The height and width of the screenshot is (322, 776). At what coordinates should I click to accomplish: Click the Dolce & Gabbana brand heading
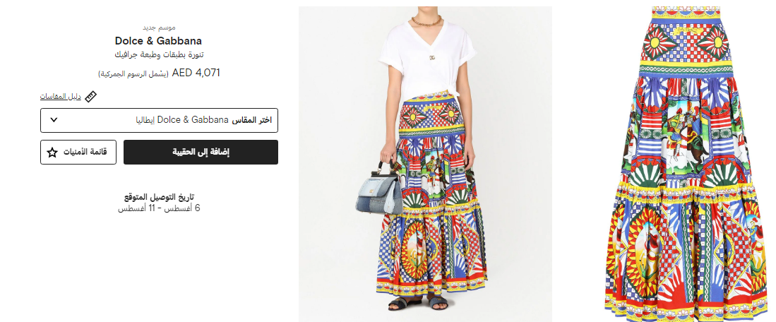[158, 40]
